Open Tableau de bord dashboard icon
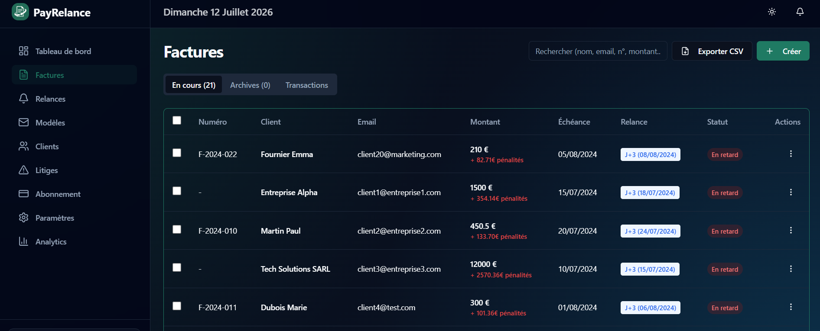 point(23,51)
